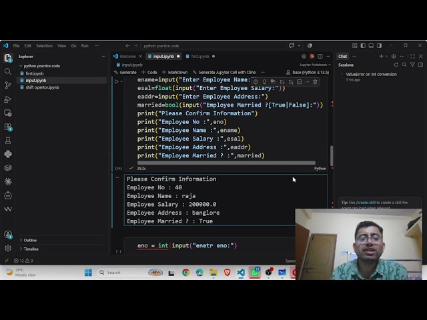Open the Edit menu
The width and height of the screenshot is (427, 320).
point(28,46)
